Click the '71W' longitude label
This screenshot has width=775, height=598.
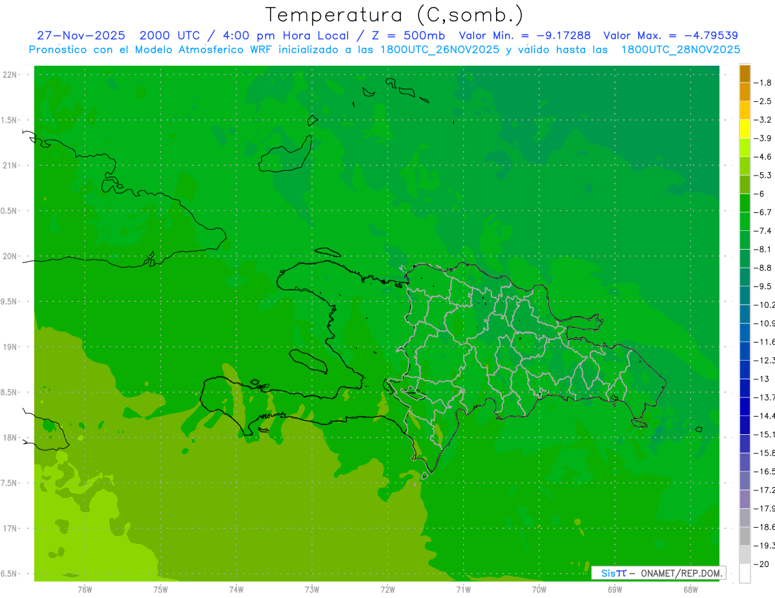pyautogui.click(x=463, y=590)
